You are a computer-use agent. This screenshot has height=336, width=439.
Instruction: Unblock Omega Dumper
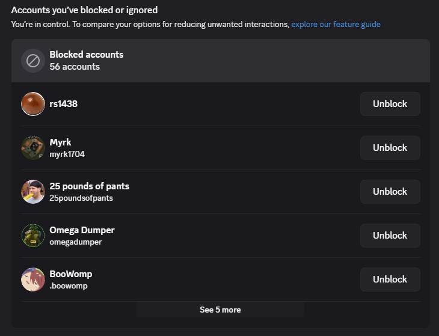tap(390, 236)
